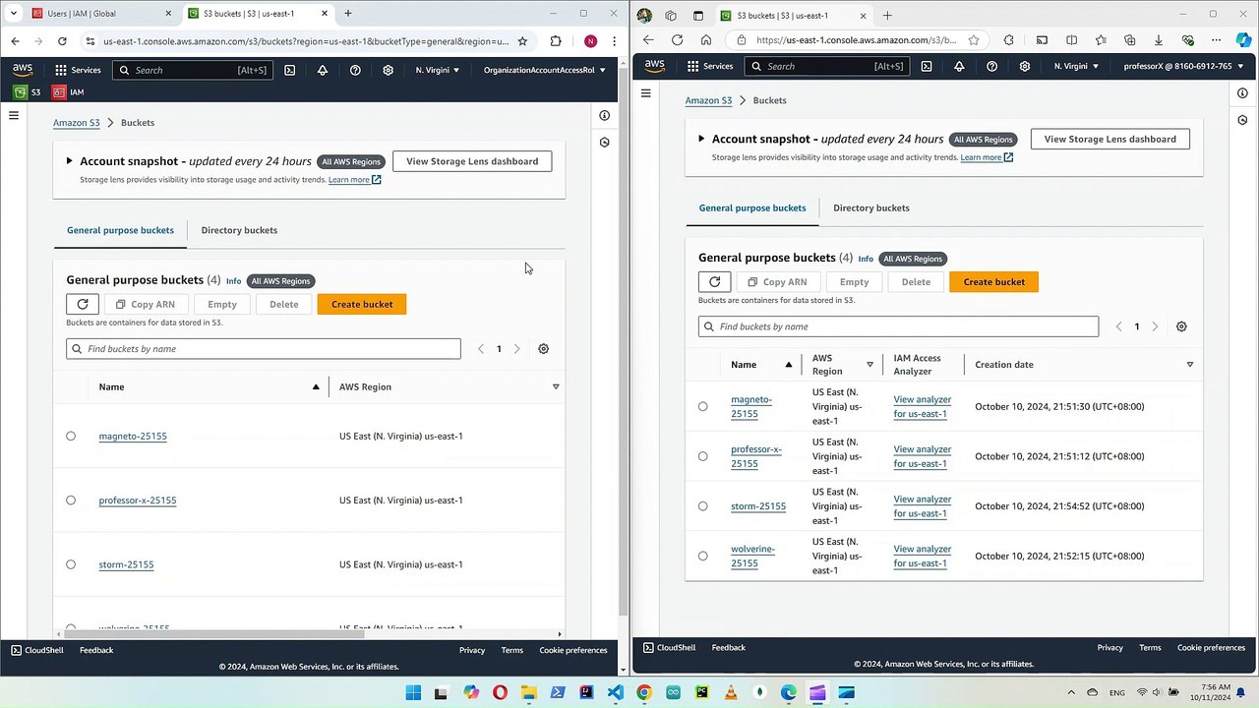Open the wolverine-25155 bucket link in right window

coord(752,557)
